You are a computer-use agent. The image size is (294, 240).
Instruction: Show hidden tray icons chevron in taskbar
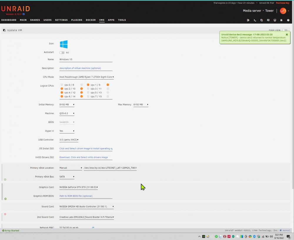[199, 236]
